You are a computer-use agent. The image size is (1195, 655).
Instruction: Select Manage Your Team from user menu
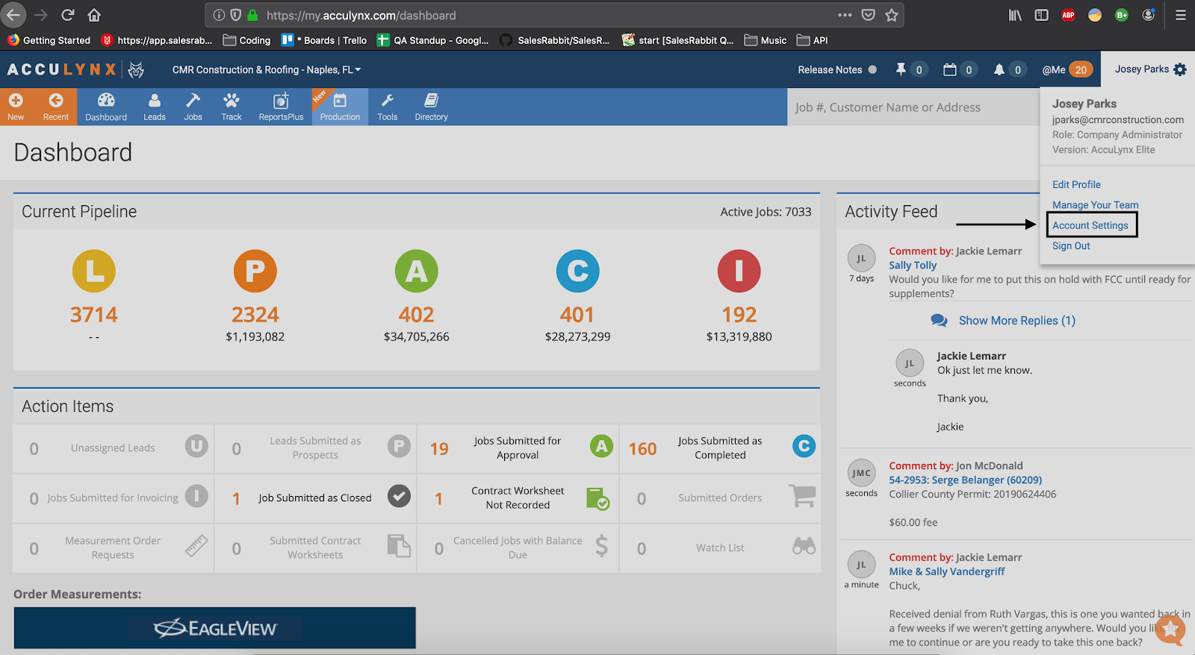point(1095,204)
